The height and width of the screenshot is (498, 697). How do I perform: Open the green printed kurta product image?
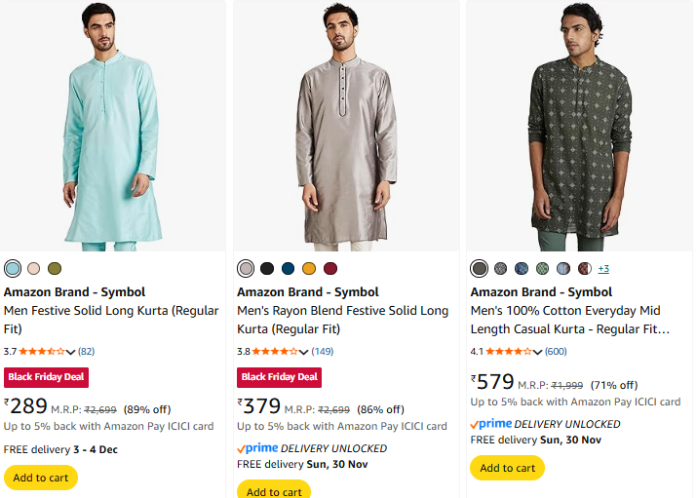[580, 127]
